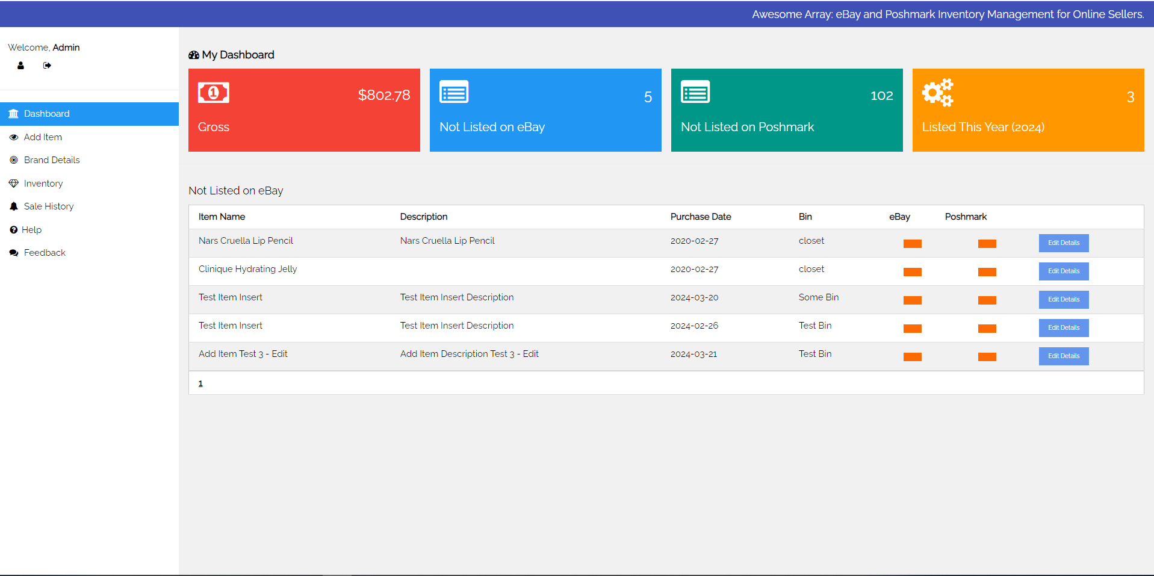The image size is (1154, 576).
Task: Click Edit Details for item dated 2024-02-26
Action: (x=1064, y=328)
